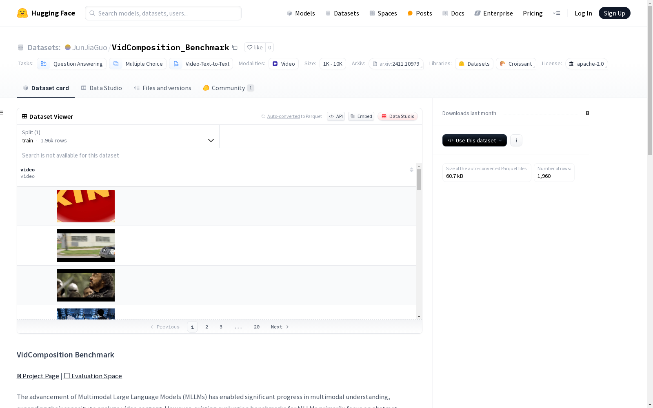Open the arxiv:2411.10979 paper tag

tap(396, 64)
